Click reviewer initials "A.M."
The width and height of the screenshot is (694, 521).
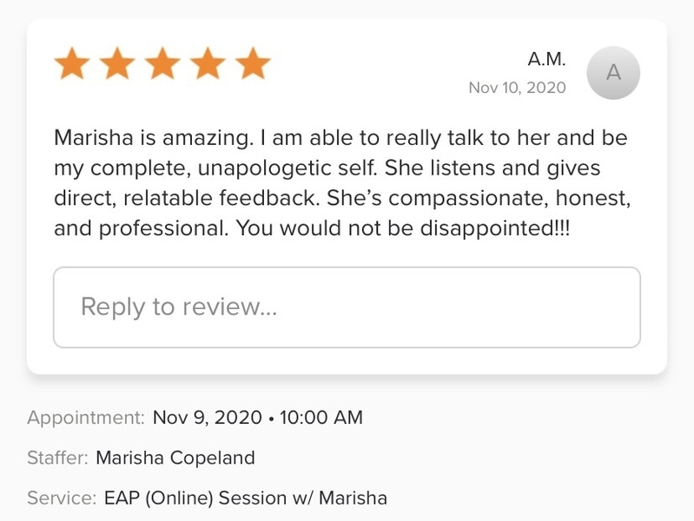click(x=546, y=59)
